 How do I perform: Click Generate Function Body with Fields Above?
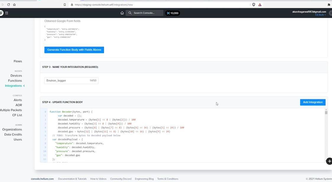[74, 50]
